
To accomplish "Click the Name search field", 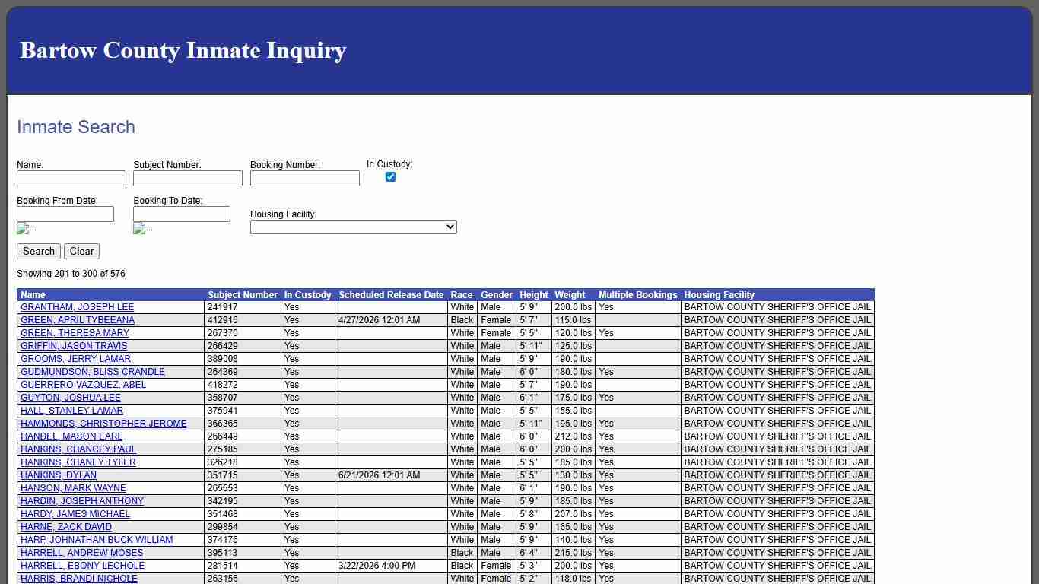I will click(x=71, y=178).
